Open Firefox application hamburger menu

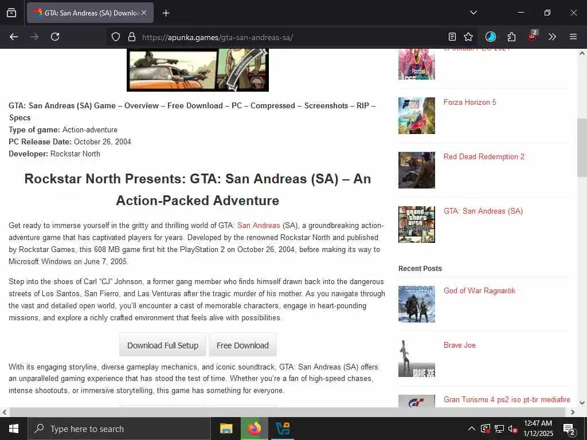click(x=573, y=37)
